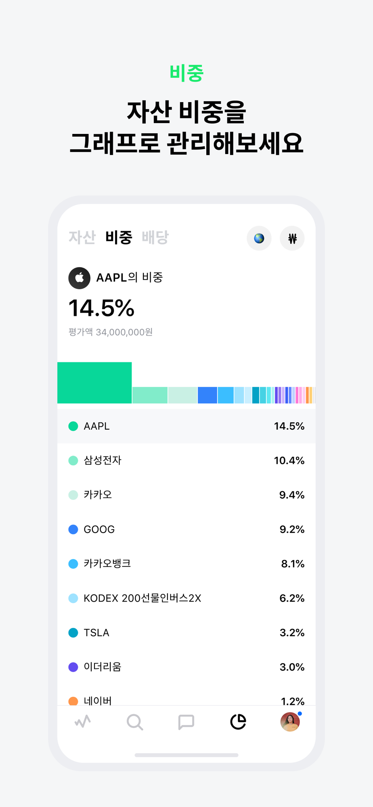Screen dimensions: 373x807
Task: Open the search magnifier icon
Action: click(134, 722)
